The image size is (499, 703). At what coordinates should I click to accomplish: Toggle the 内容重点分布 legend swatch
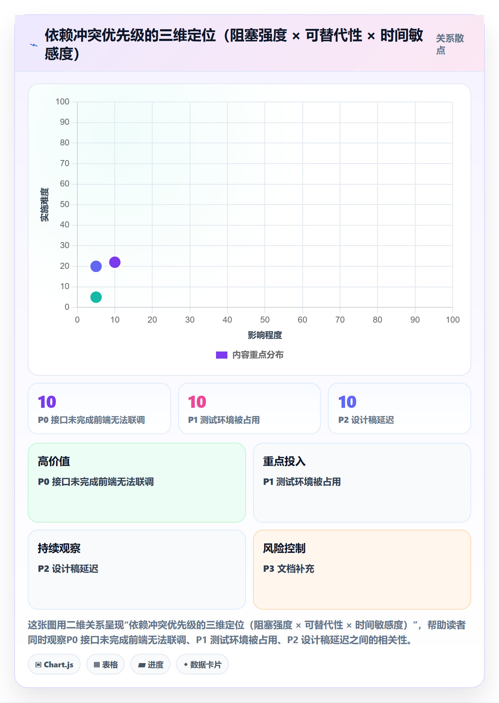pos(222,355)
